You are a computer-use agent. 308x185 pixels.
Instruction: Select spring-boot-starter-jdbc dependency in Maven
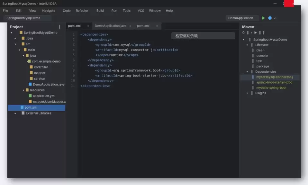274,82
